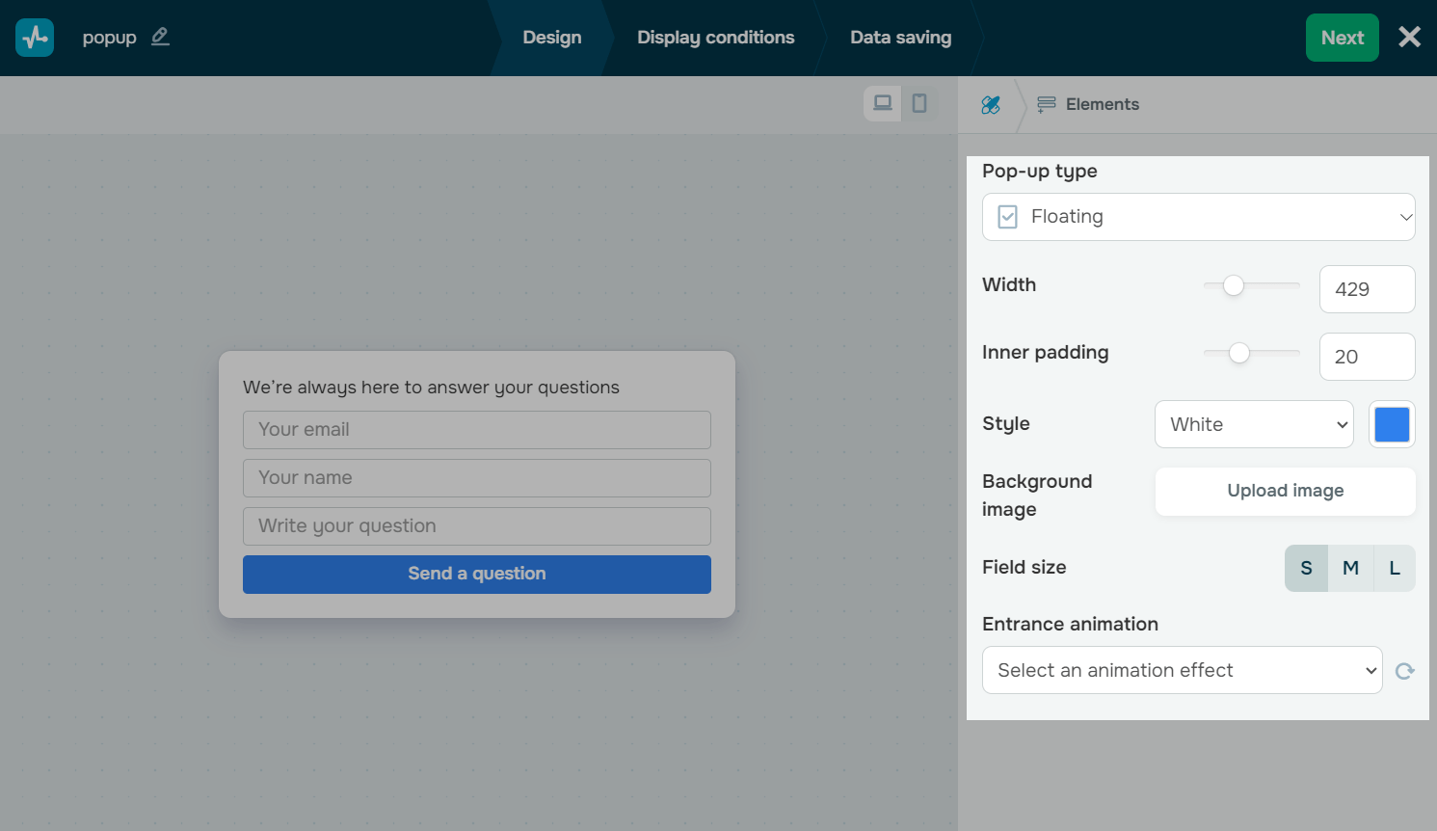Click the Inner padding value field

click(x=1367, y=357)
